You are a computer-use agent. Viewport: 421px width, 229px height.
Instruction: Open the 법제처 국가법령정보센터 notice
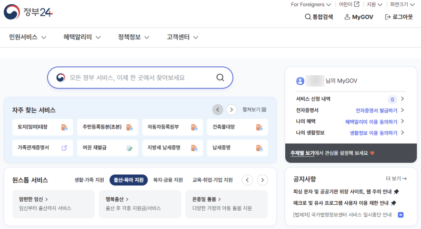(343, 215)
